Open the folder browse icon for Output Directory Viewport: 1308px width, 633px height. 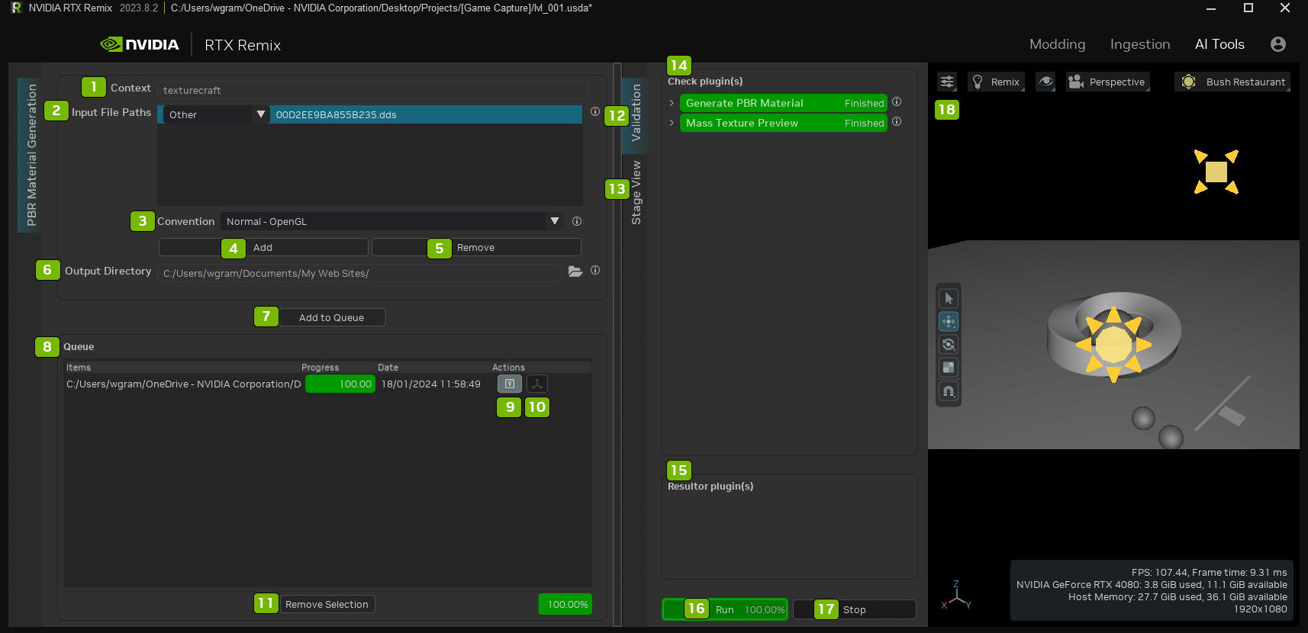coord(575,272)
